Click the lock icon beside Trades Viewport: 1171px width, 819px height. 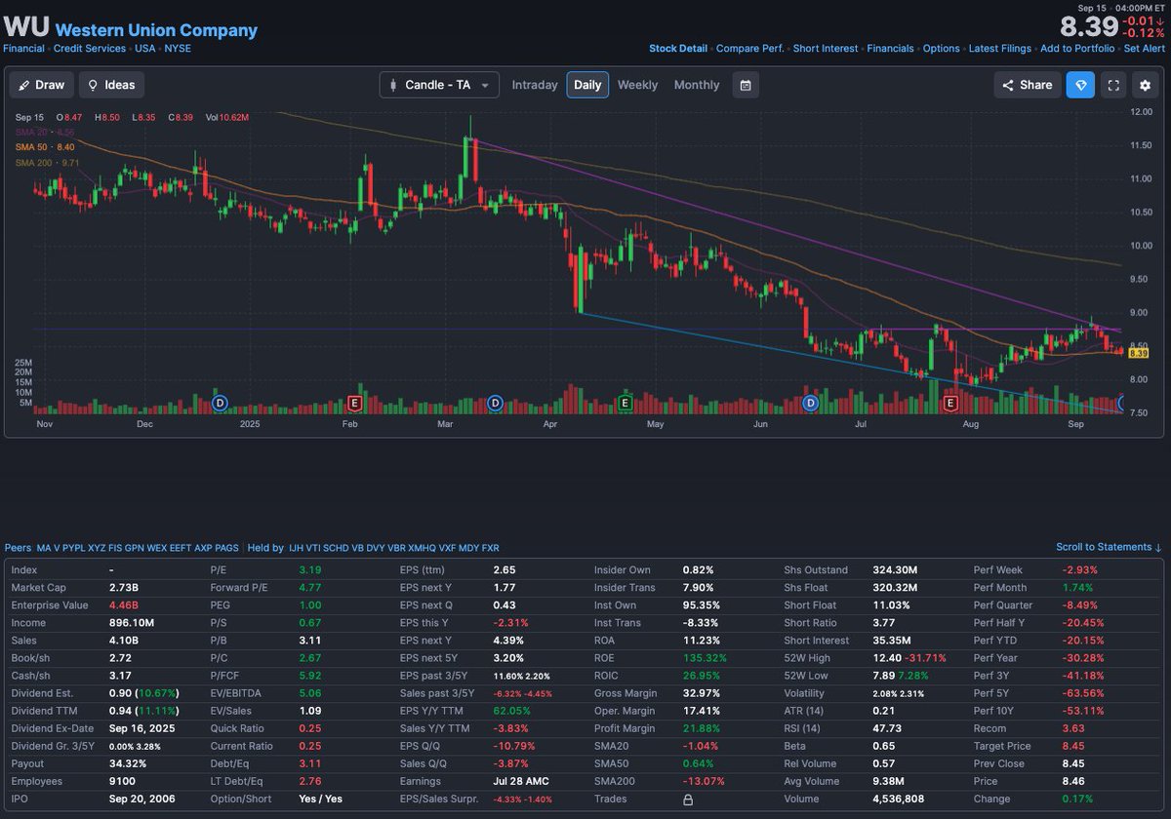pos(688,799)
